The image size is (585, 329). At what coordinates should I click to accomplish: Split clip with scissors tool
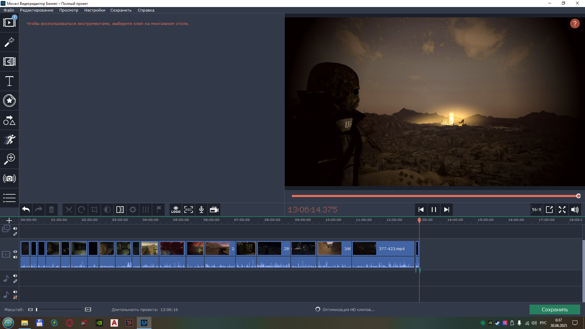[x=69, y=210]
